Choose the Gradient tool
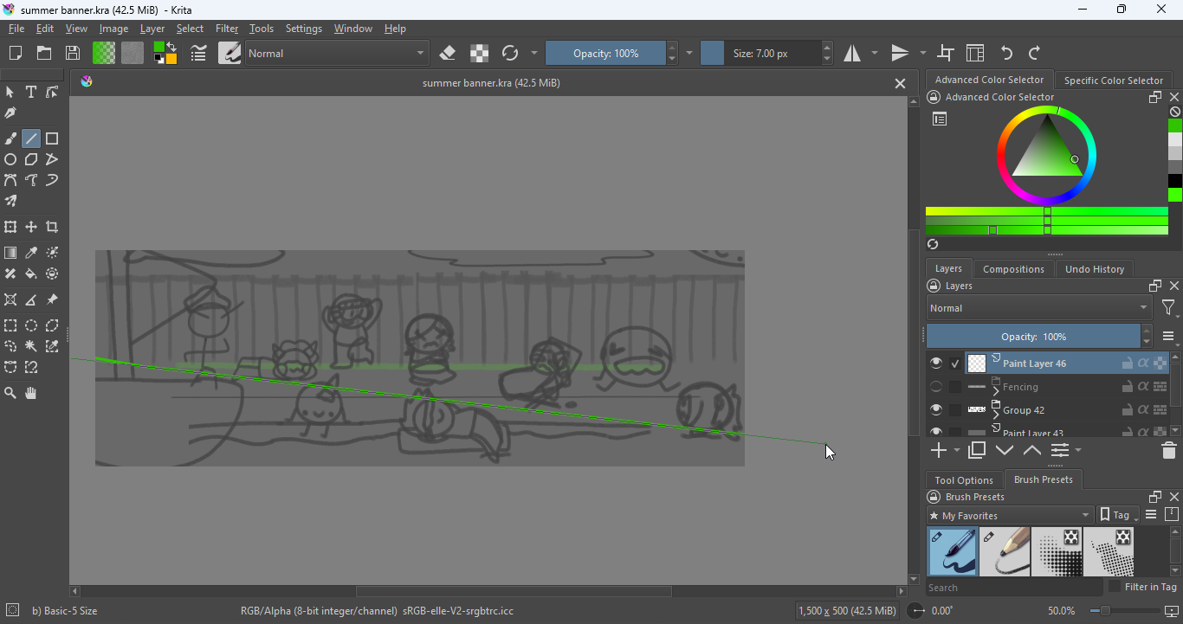Screen dimensions: 1183x624 (x=10, y=252)
